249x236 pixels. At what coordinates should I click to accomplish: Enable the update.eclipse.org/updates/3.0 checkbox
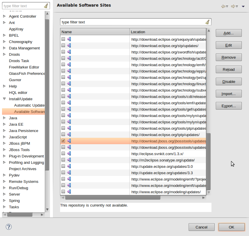click(63, 166)
